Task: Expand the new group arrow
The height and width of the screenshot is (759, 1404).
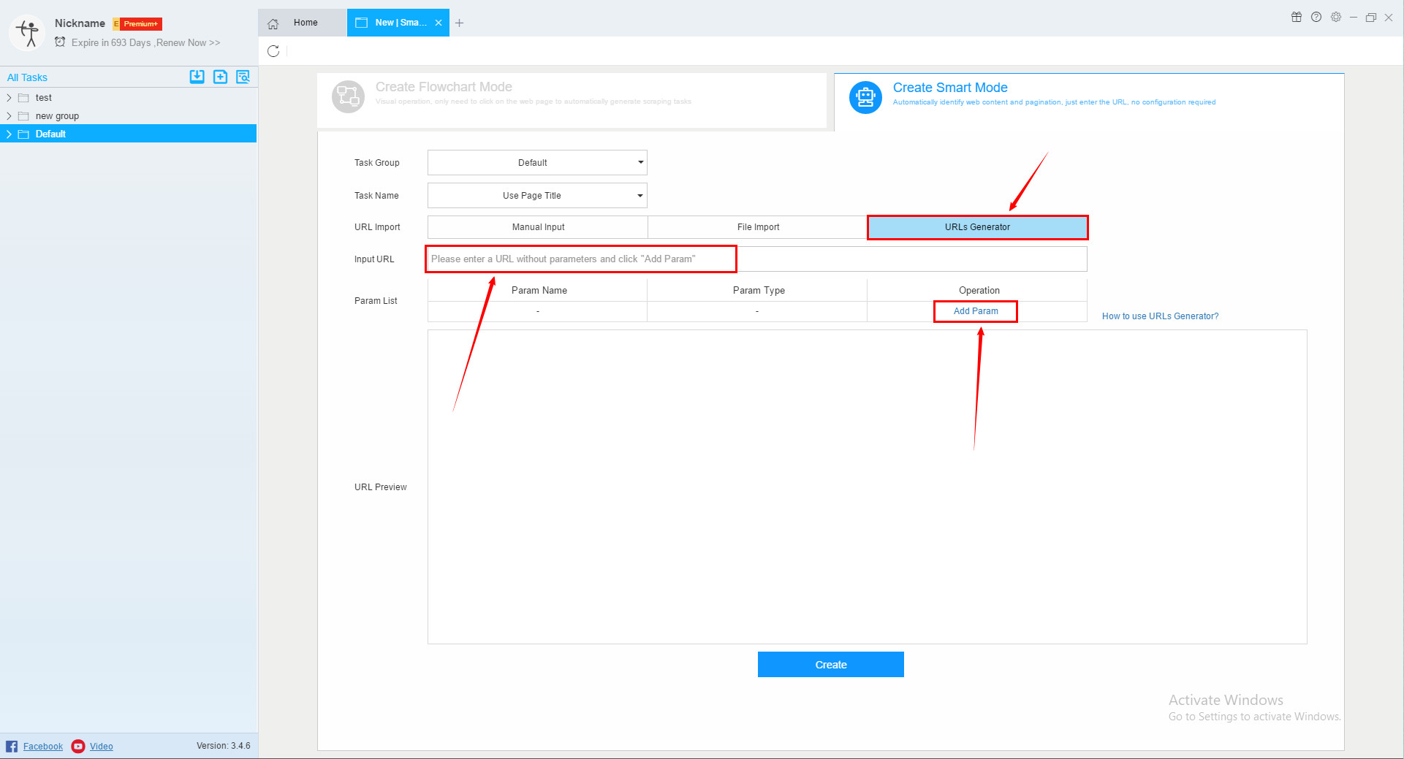Action: [x=9, y=116]
